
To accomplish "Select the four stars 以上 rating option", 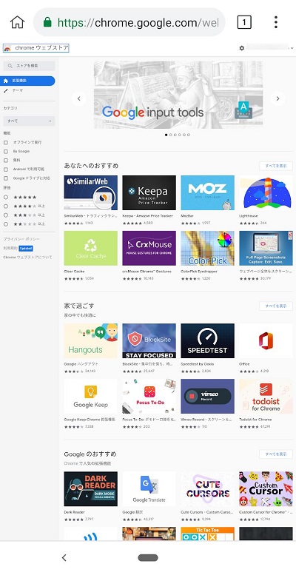I will point(5,206).
